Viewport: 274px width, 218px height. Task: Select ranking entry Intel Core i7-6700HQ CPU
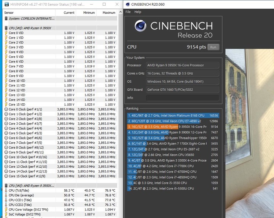(x=173, y=172)
